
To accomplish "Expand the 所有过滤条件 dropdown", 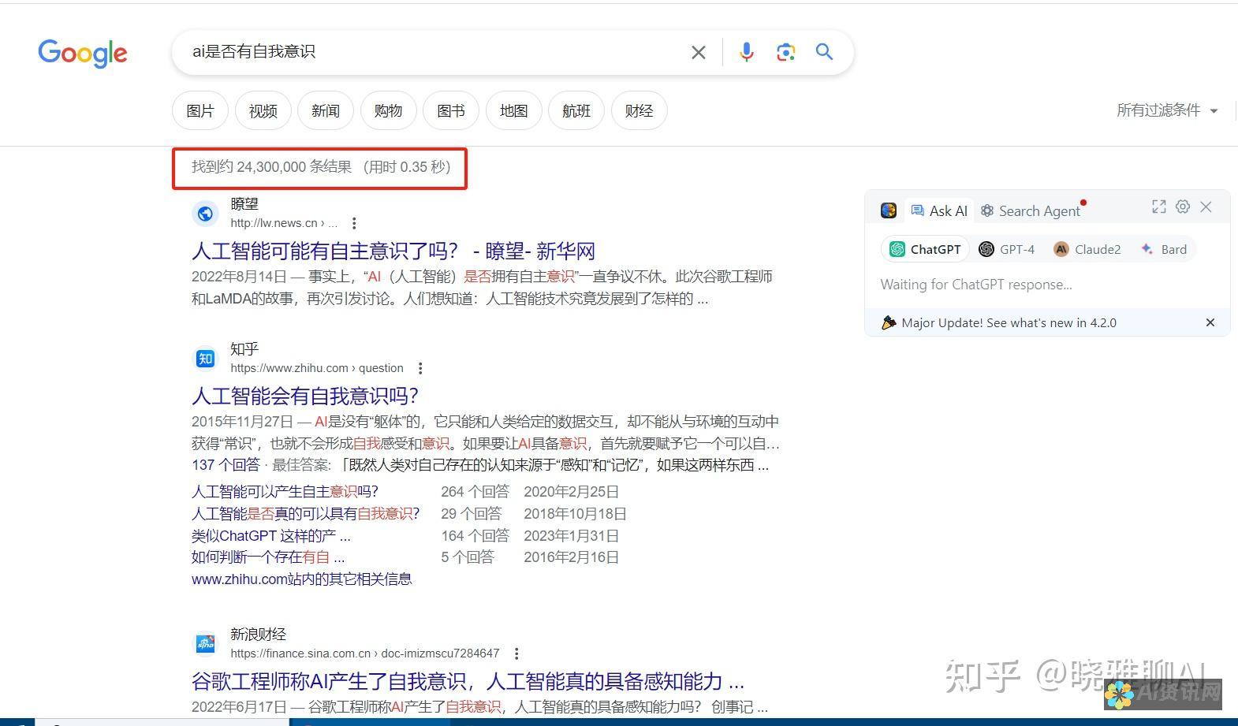I will [x=1167, y=110].
